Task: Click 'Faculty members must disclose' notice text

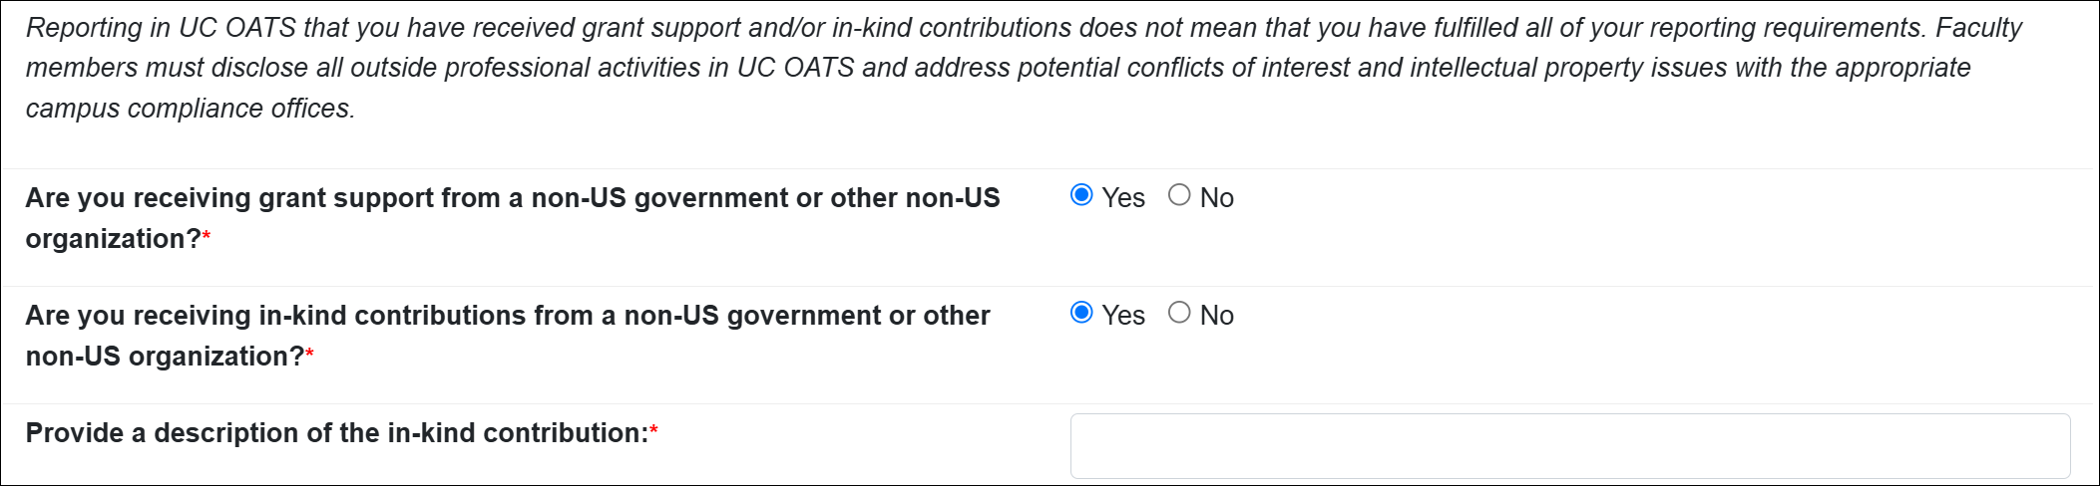Action: (1979, 28)
